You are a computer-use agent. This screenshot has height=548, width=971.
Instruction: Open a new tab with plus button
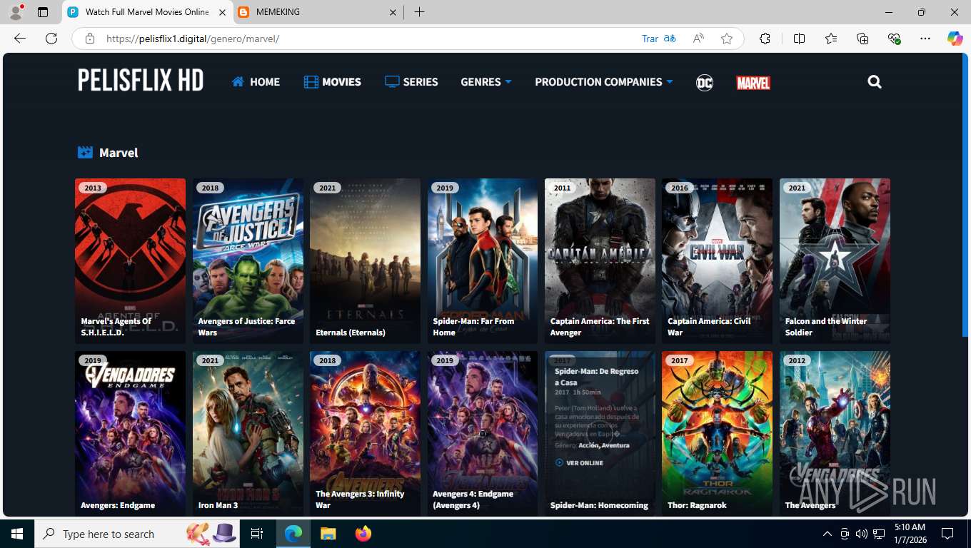pyautogui.click(x=419, y=12)
